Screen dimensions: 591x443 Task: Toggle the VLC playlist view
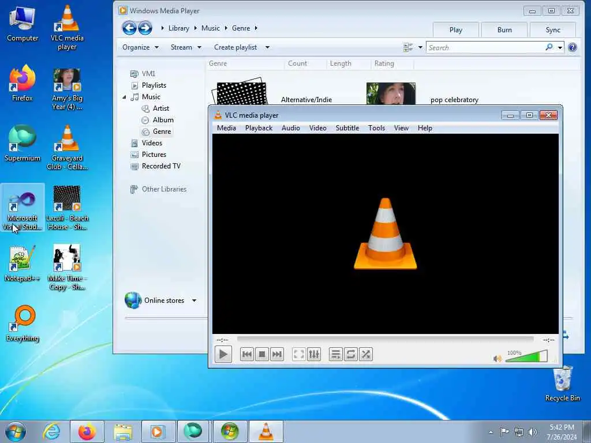[335, 355]
